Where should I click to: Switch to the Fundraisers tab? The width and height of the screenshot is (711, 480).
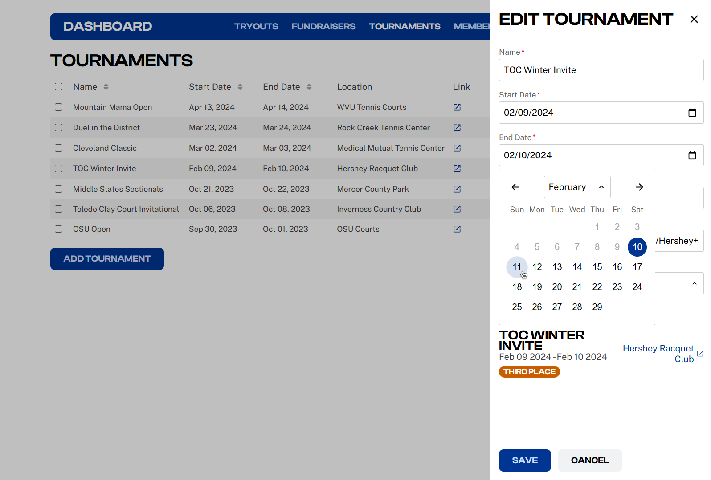coord(323,26)
